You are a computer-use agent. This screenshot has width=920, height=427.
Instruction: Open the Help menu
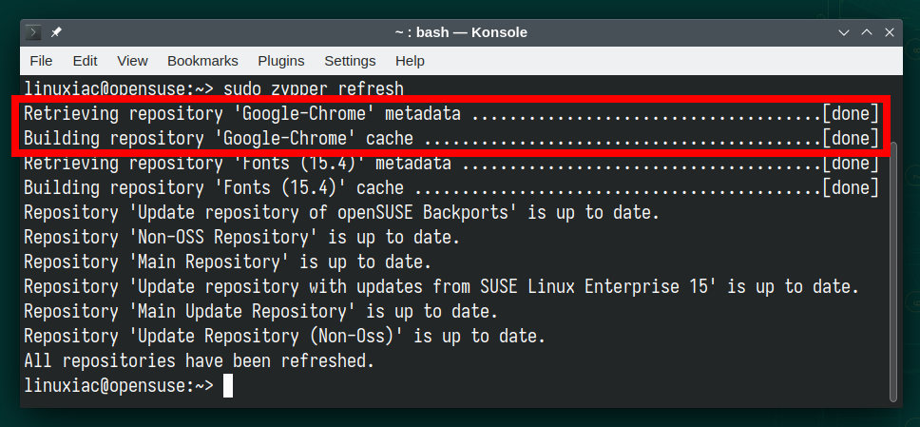[411, 61]
